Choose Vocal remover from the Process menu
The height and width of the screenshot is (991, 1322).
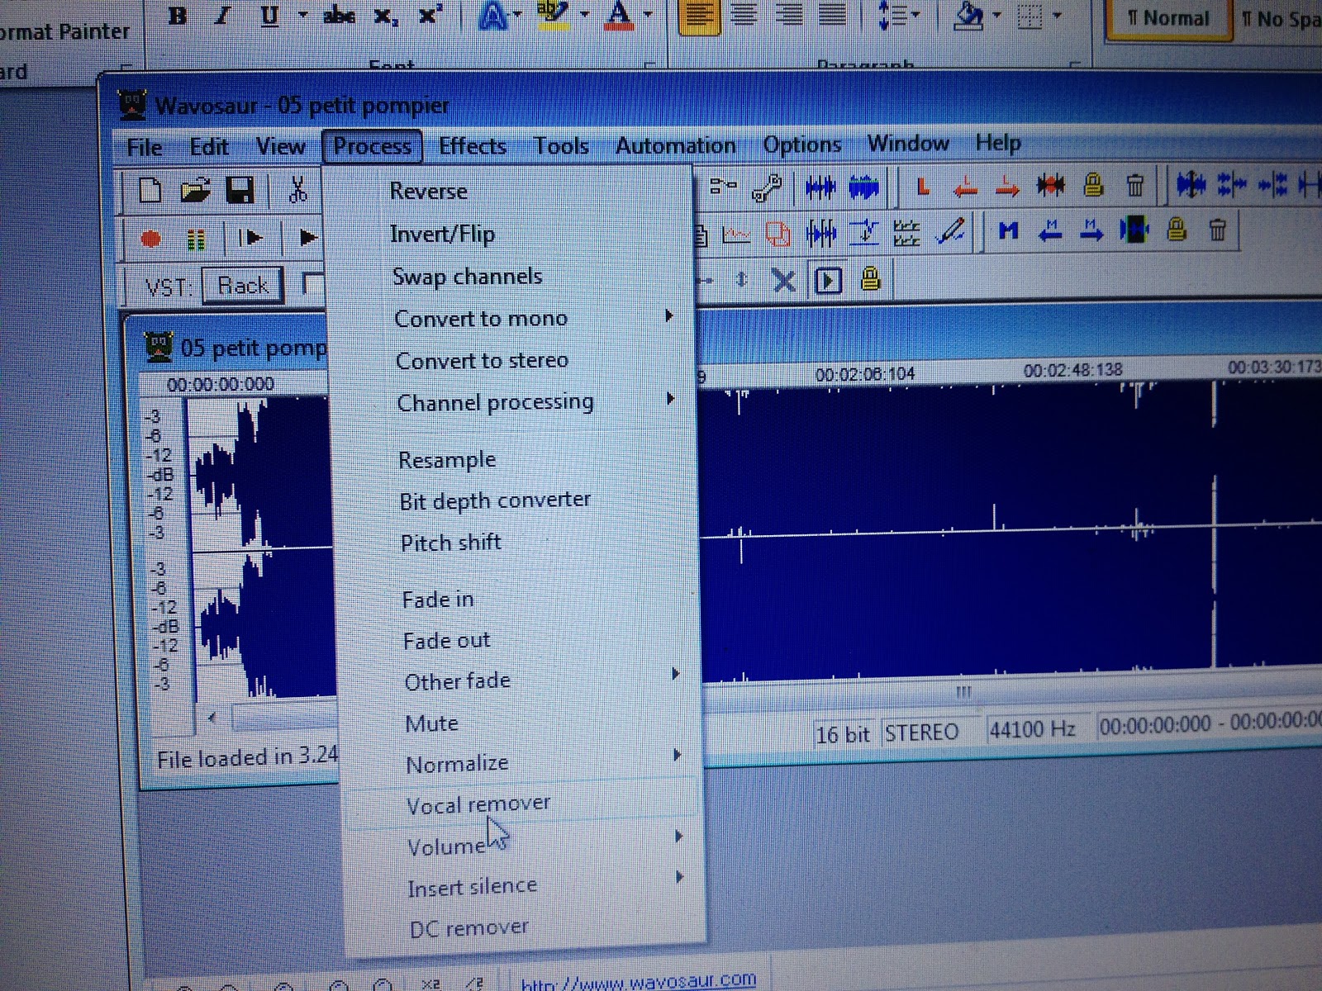click(478, 804)
